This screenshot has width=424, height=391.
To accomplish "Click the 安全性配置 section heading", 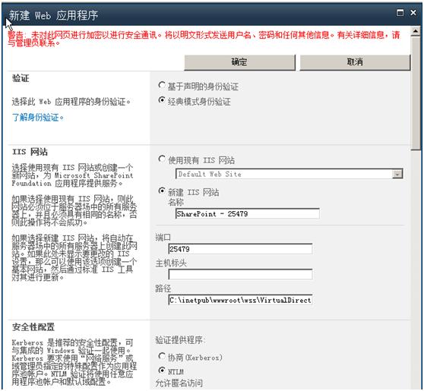I will pyautogui.click(x=33, y=327).
